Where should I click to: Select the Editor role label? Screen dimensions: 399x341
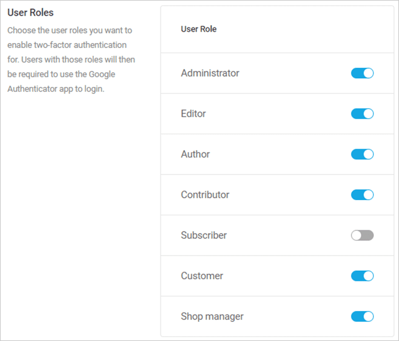click(x=193, y=114)
